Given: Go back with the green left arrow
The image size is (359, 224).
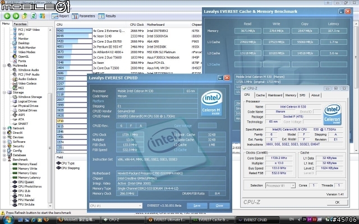Looking at the screenshot, I should 7,16.
